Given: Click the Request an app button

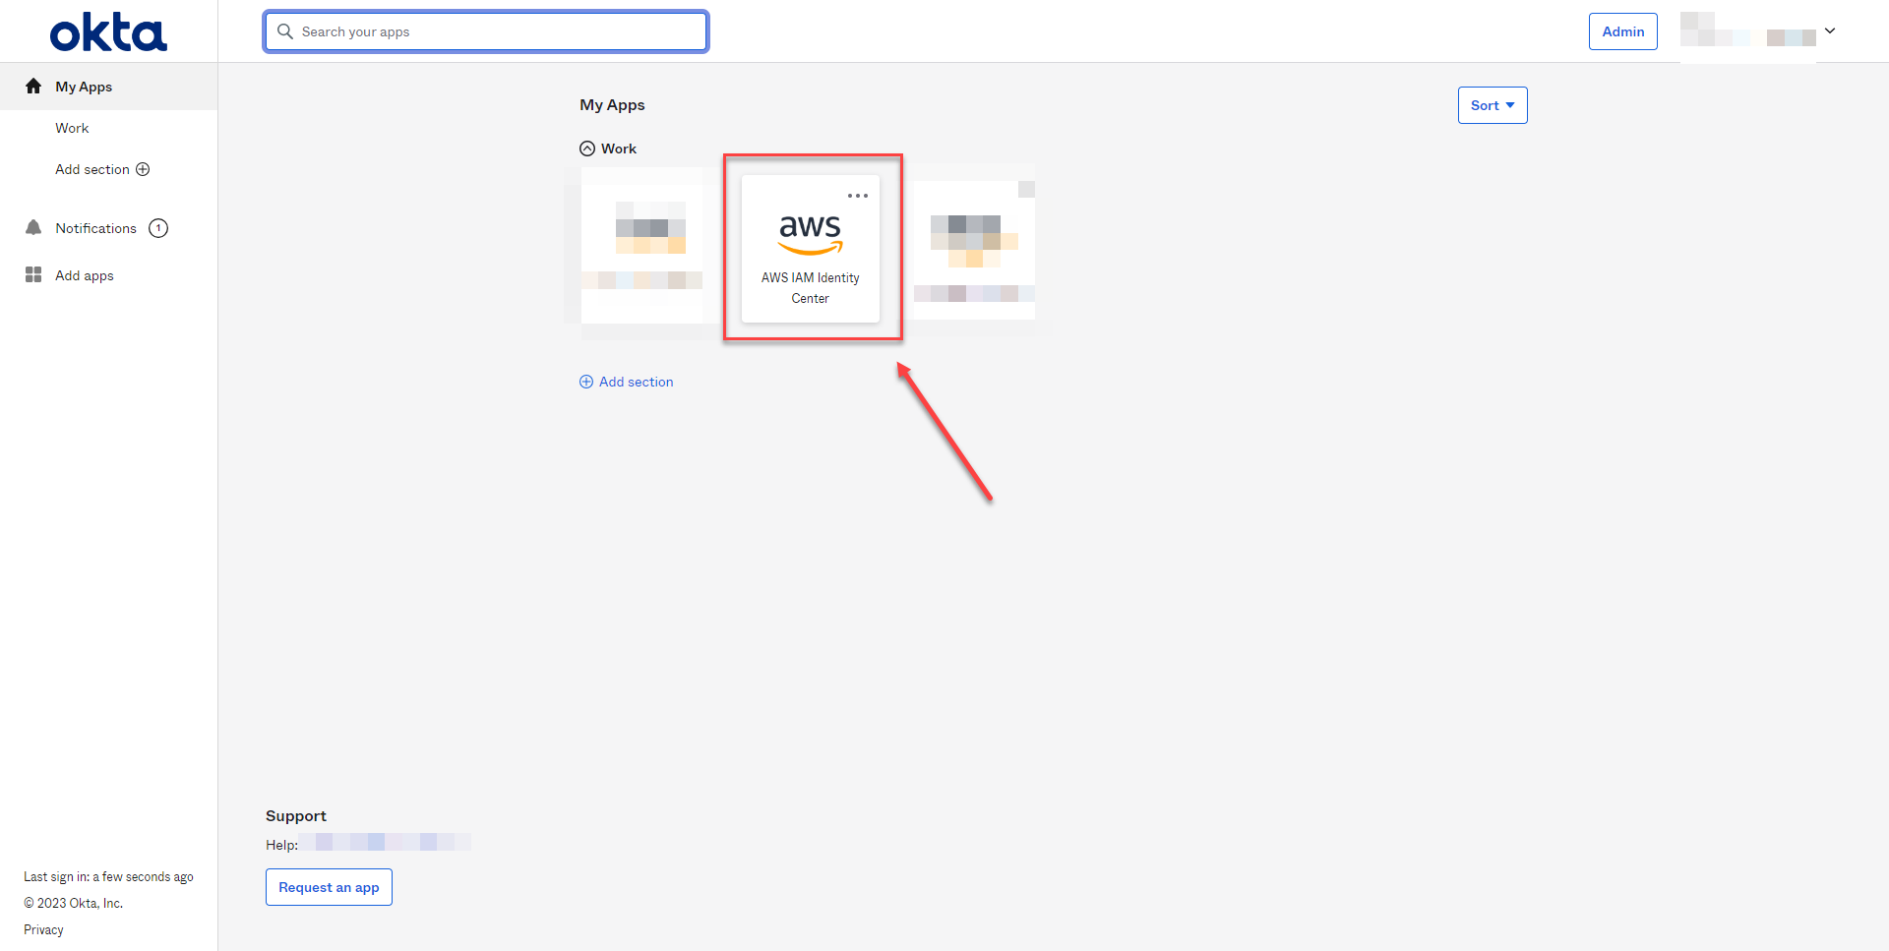Looking at the screenshot, I should [329, 887].
